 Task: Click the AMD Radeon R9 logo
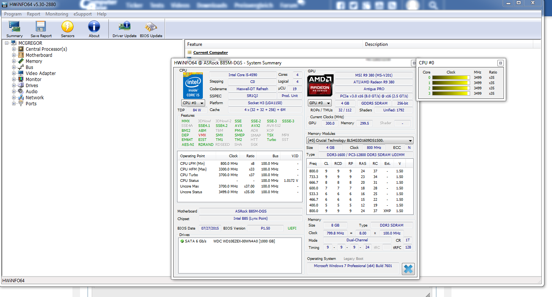coord(321,85)
